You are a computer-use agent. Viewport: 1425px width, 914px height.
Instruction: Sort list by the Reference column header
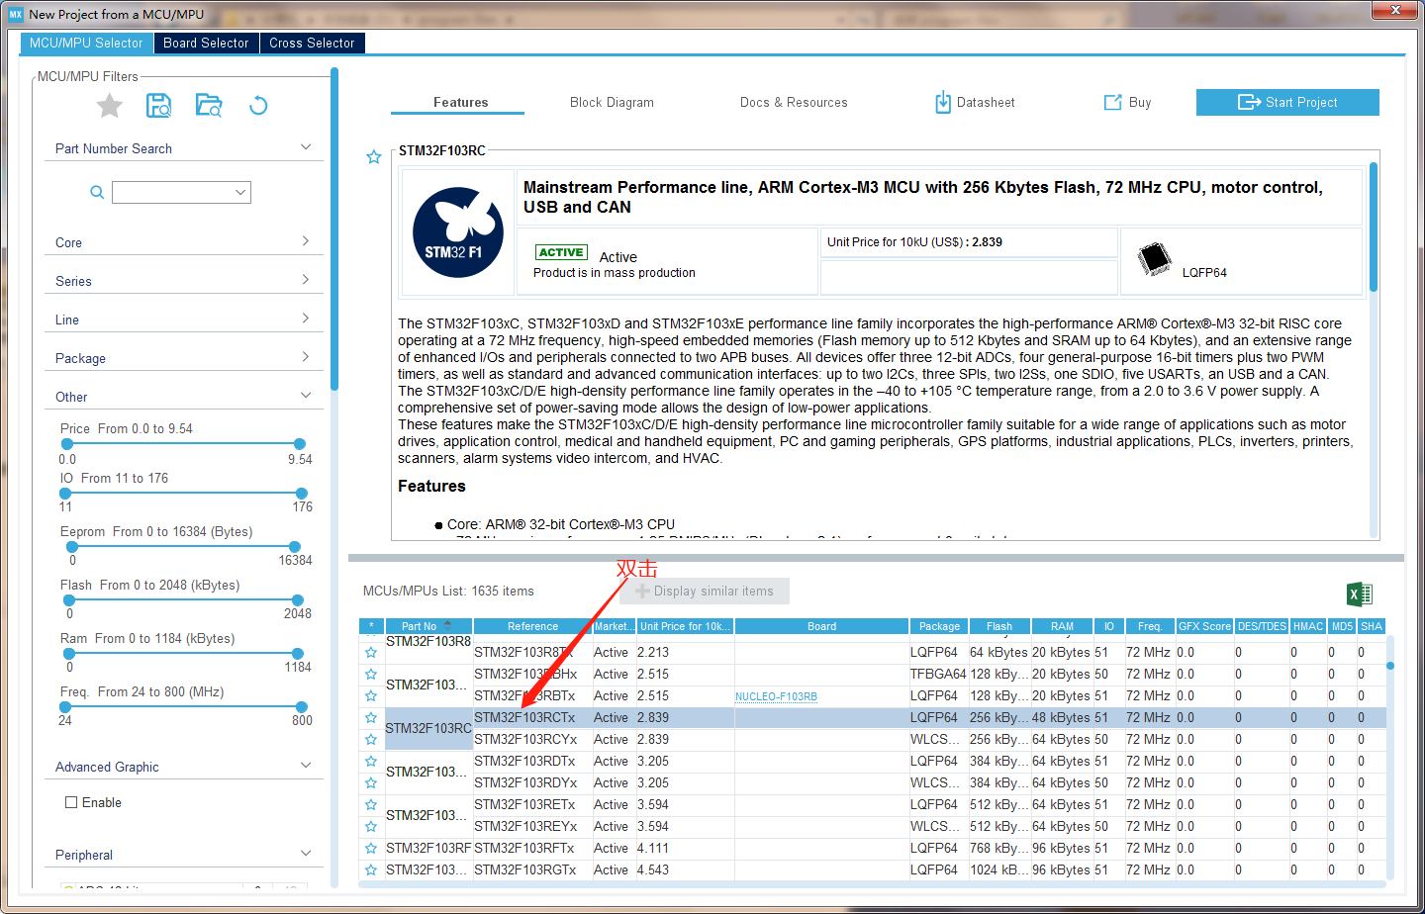tap(532, 626)
